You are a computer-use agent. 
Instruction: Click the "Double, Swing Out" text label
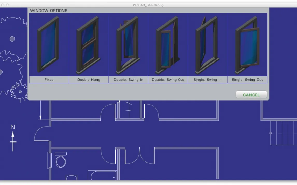pos(168,80)
